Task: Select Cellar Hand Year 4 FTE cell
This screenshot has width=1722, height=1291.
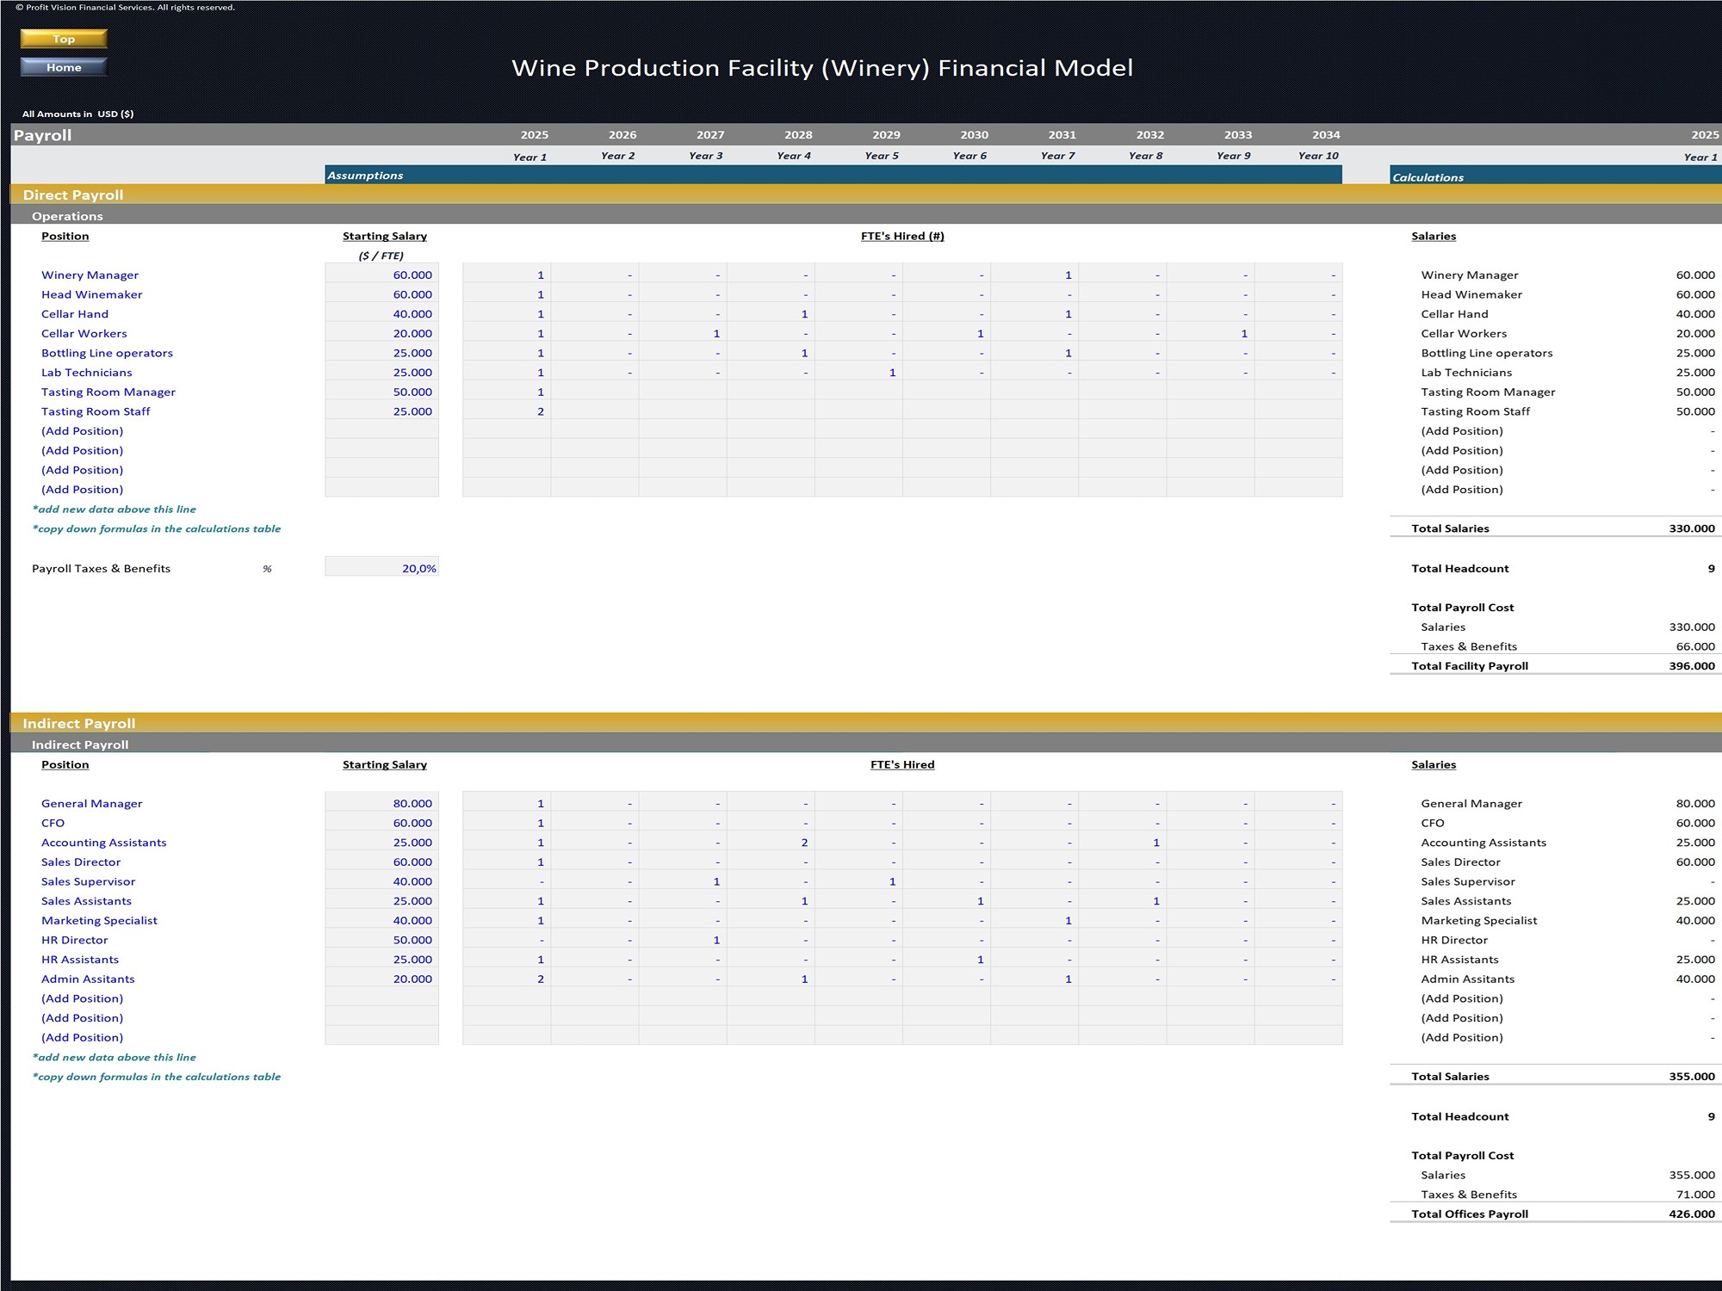Action: coord(771,314)
